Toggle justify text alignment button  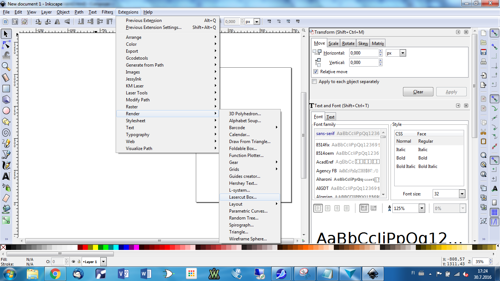pos(347,208)
